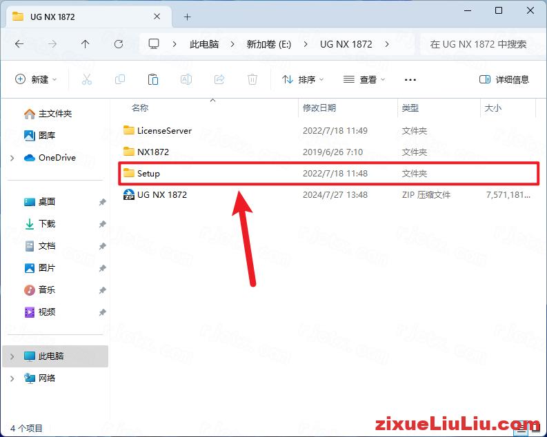
Task: Select the UG NX 1872 ZIP file
Action: (x=328, y=194)
